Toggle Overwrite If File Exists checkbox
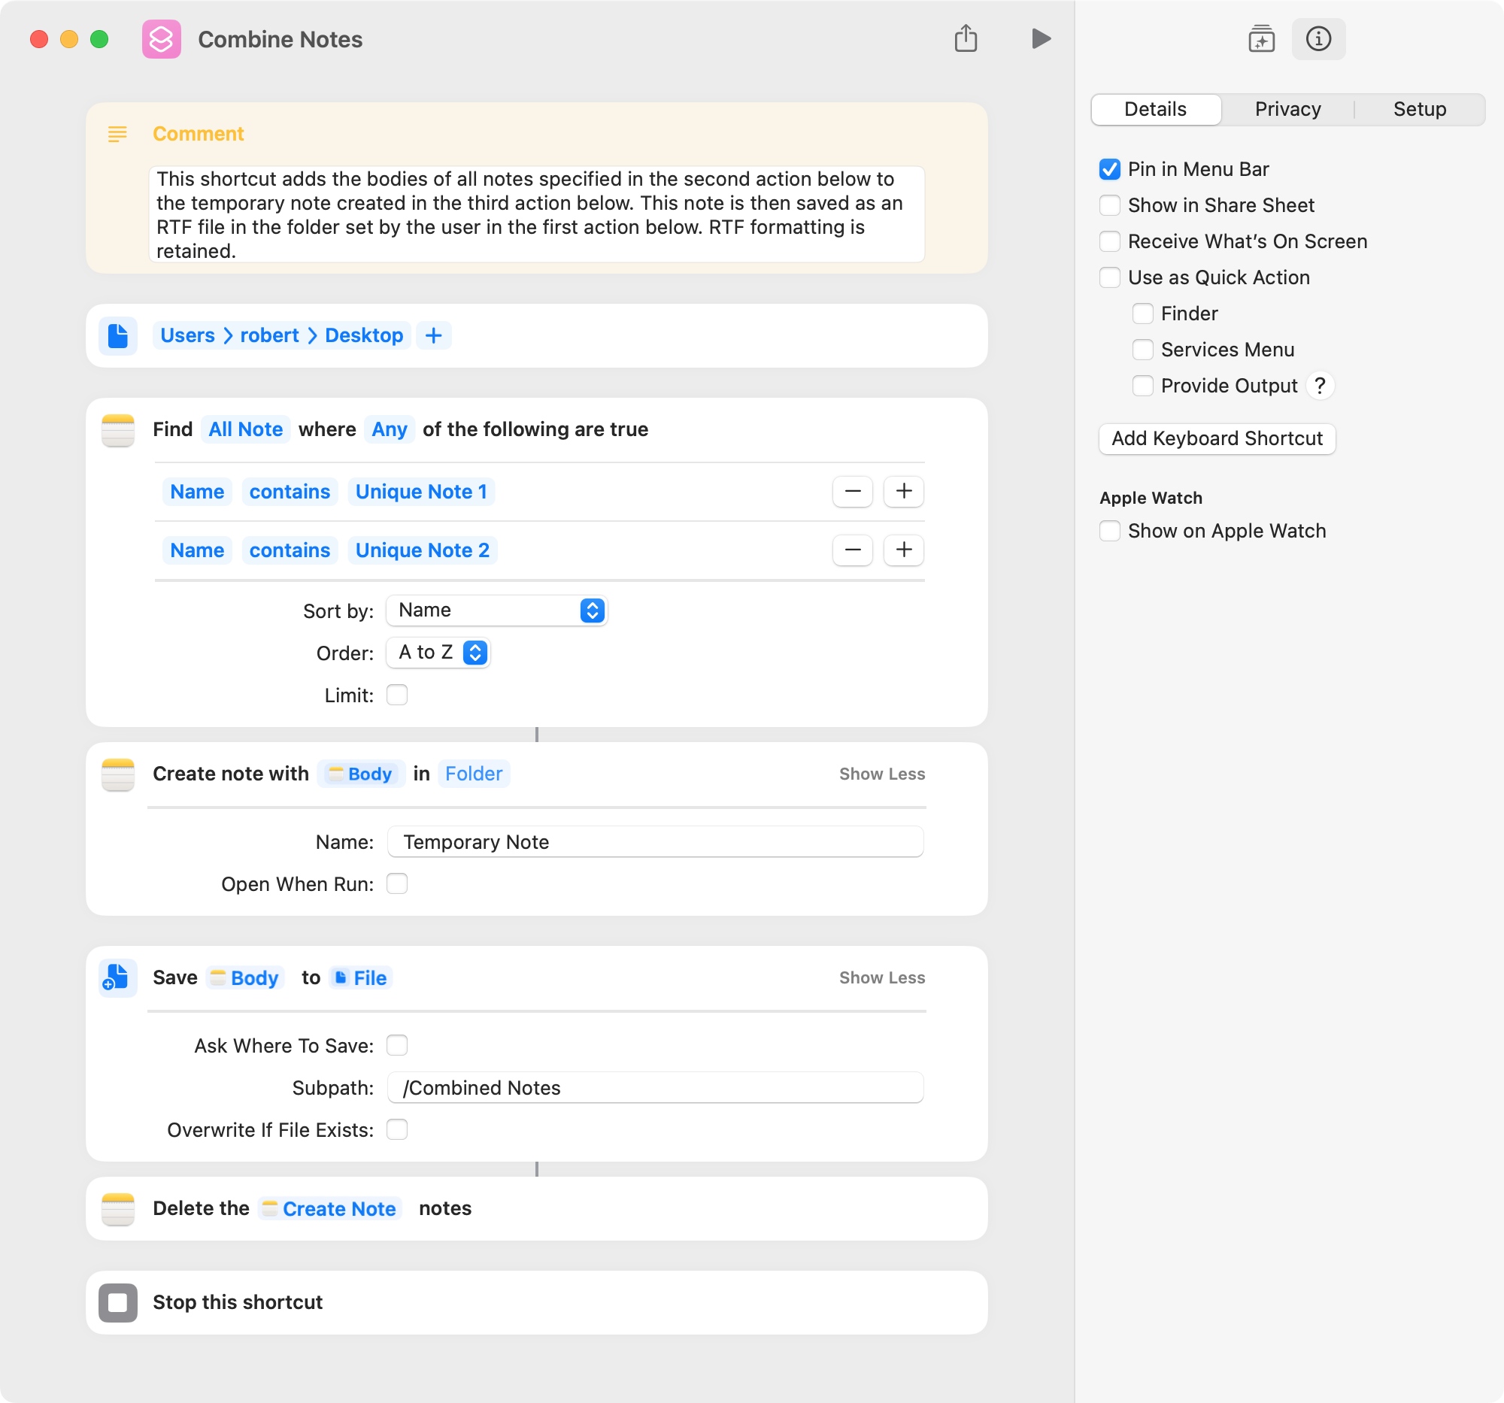Image resolution: width=1504 pixels, height=1403 pixels. pos(396,1129)
